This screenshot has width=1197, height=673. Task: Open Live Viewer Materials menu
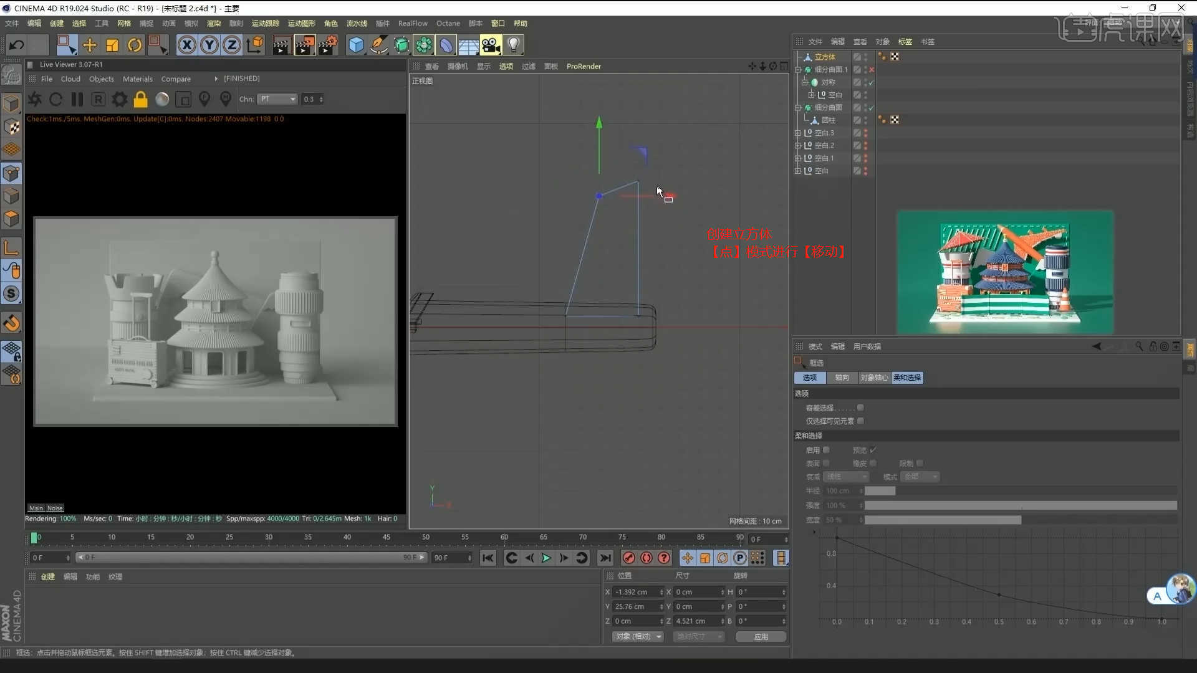pyautogui.click(x=137, y=79)
